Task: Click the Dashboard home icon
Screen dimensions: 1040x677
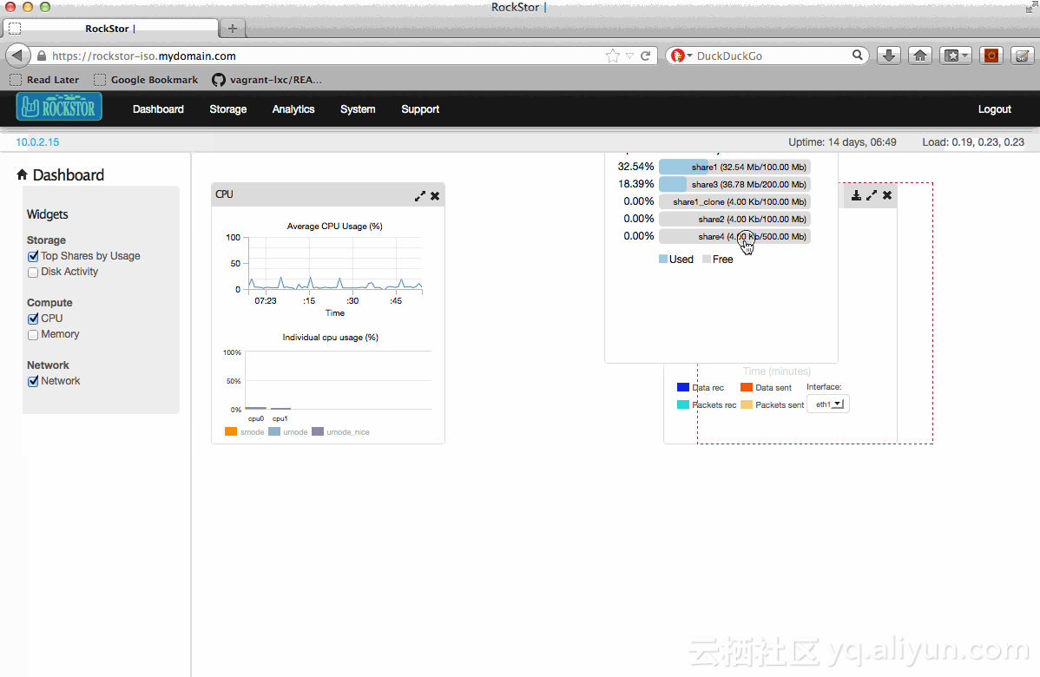Action: click(x=22, y=174)
